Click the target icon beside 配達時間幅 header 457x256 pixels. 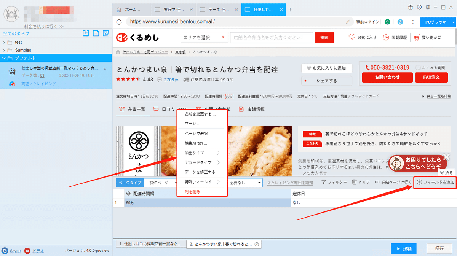pos(128,194)
